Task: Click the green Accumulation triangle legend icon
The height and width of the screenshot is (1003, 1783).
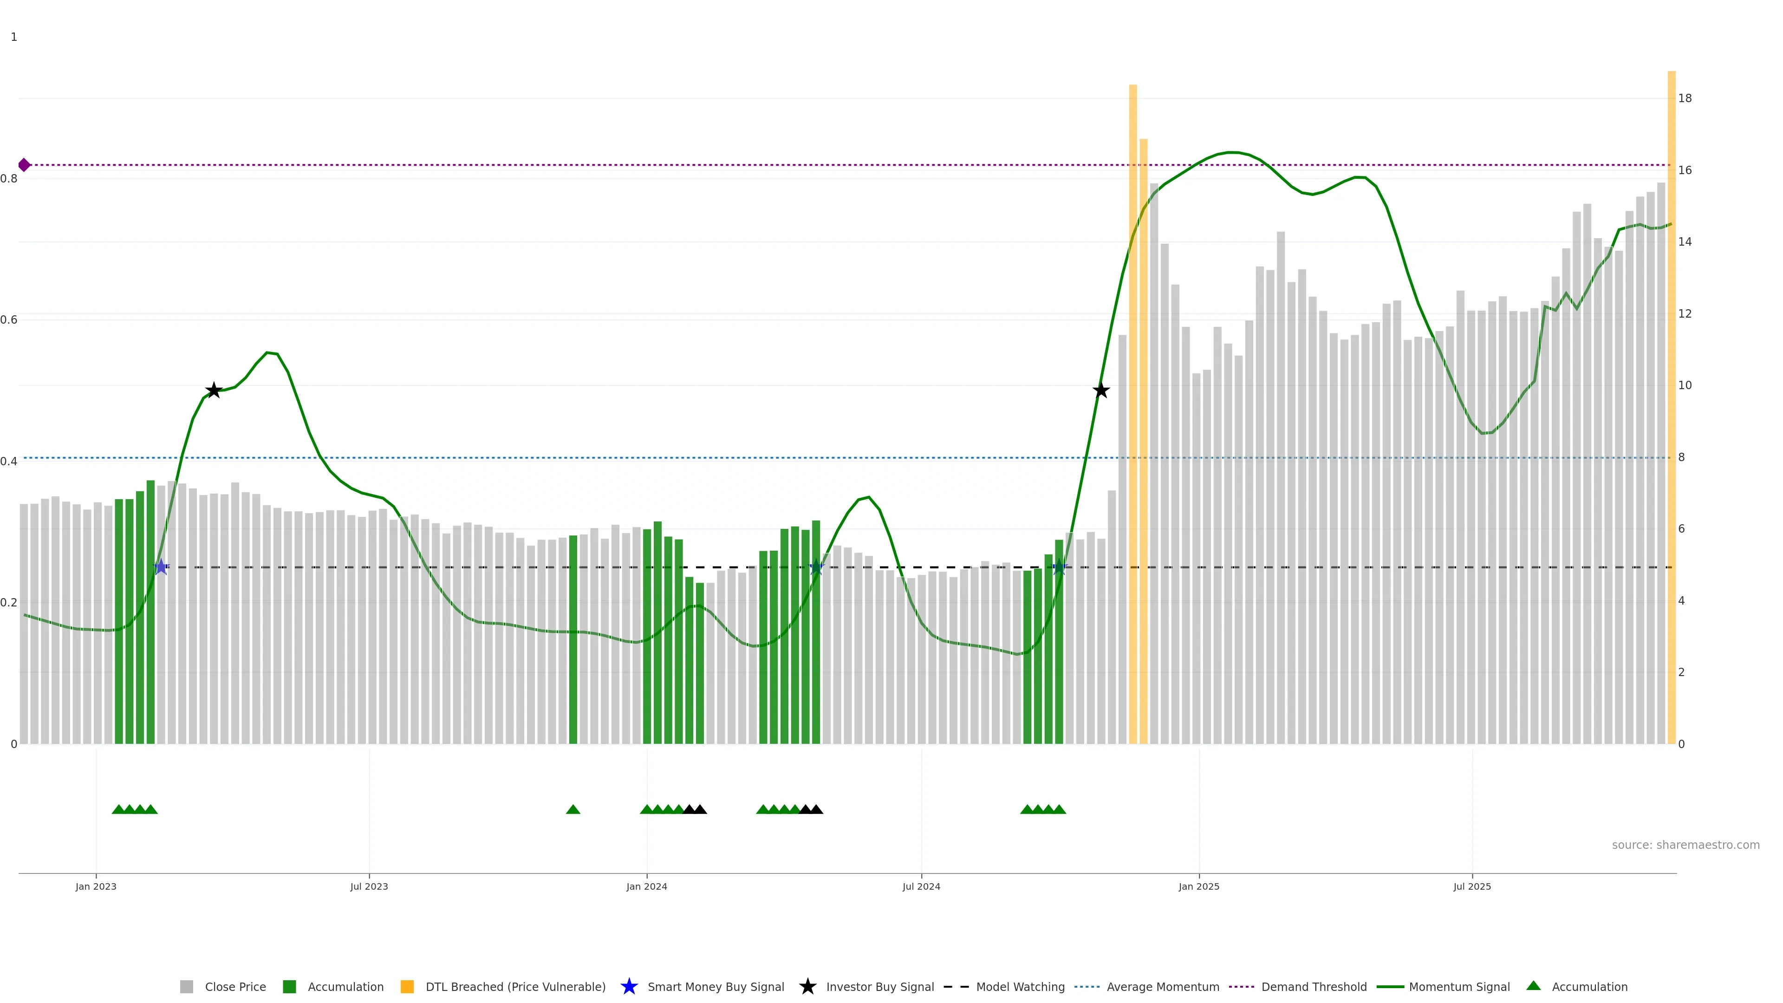Action: coord(1533,986)
